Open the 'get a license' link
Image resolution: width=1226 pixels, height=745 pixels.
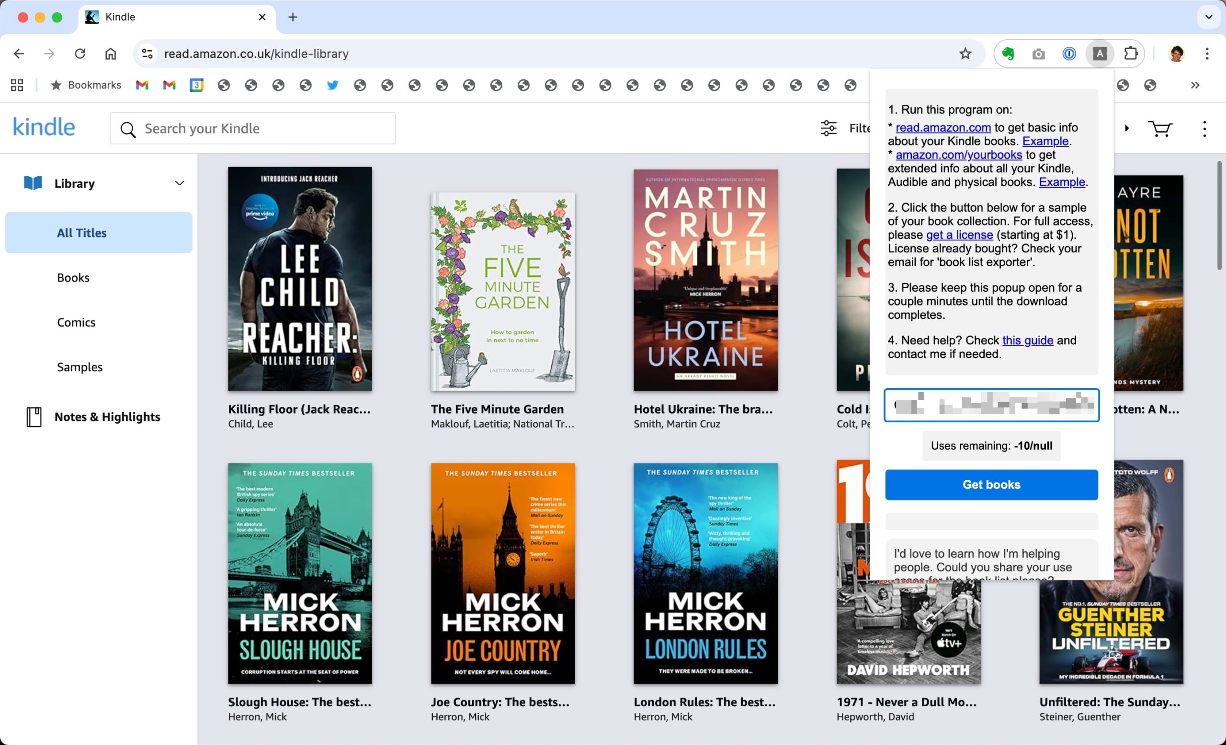959,235
